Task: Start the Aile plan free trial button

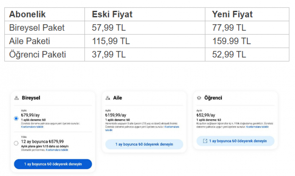Action: tap(144, 145)
